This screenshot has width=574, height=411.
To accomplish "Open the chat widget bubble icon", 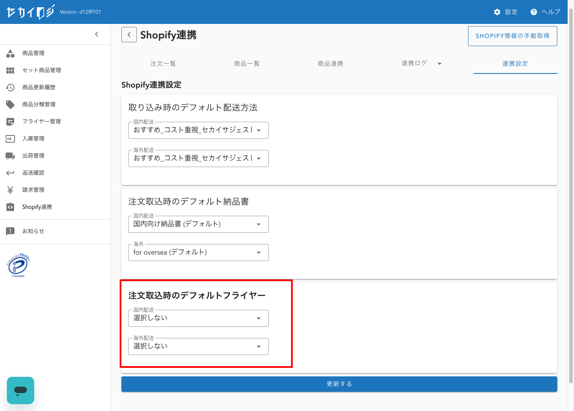I will pyautogui.click(x=21, y=390).
